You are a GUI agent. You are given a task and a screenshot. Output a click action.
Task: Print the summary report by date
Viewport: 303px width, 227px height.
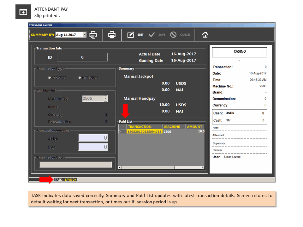pos(93,35)
